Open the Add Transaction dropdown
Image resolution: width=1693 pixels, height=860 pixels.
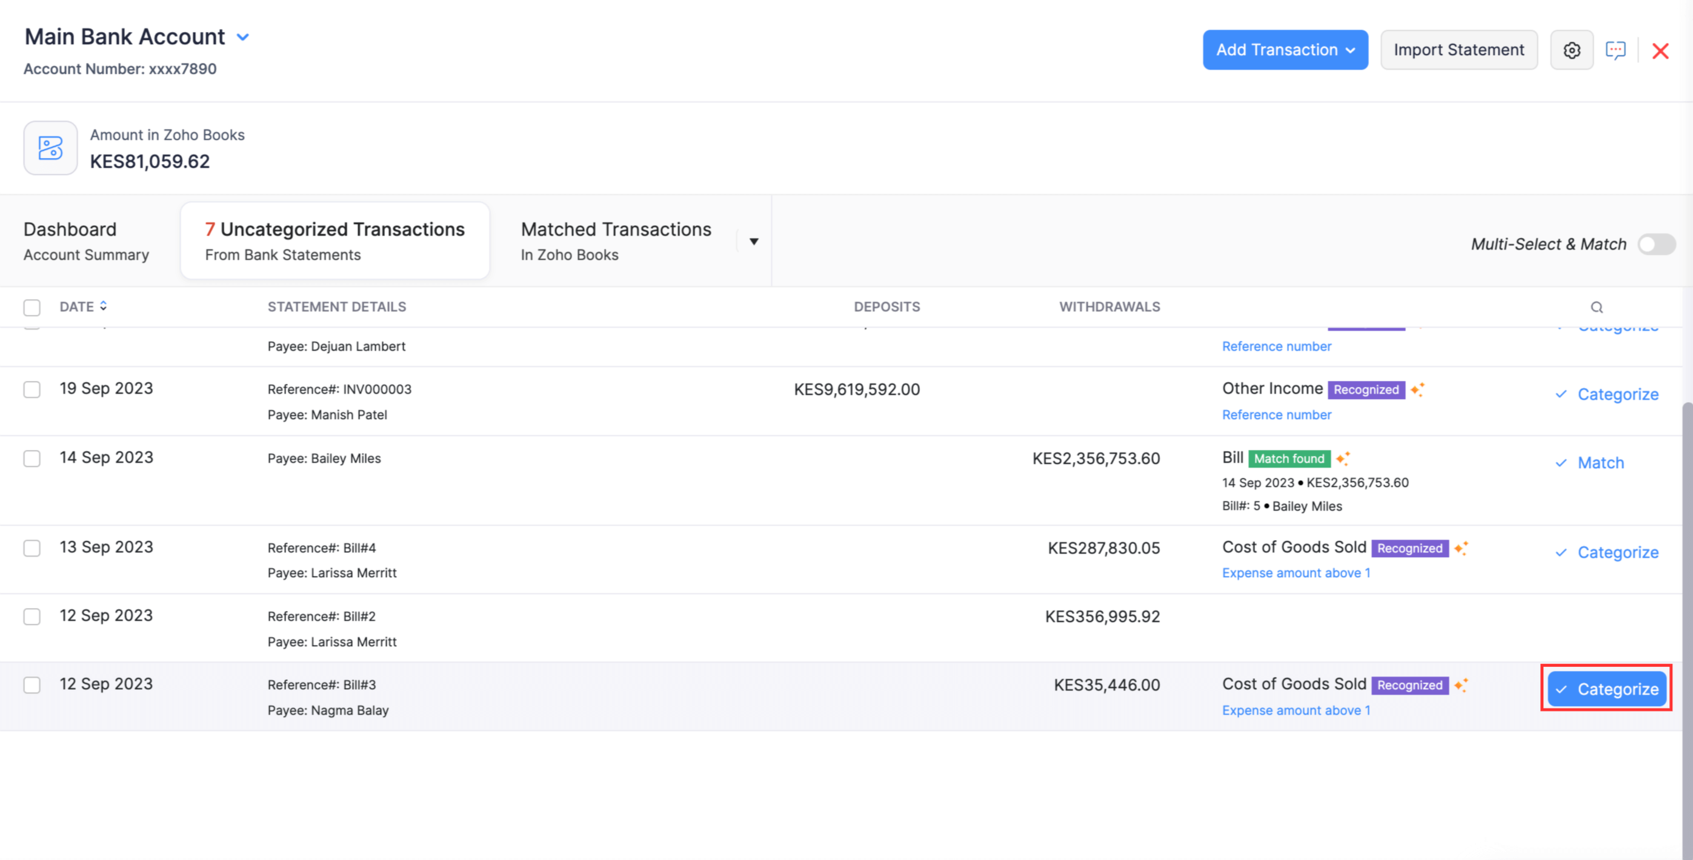point(1285,49)
